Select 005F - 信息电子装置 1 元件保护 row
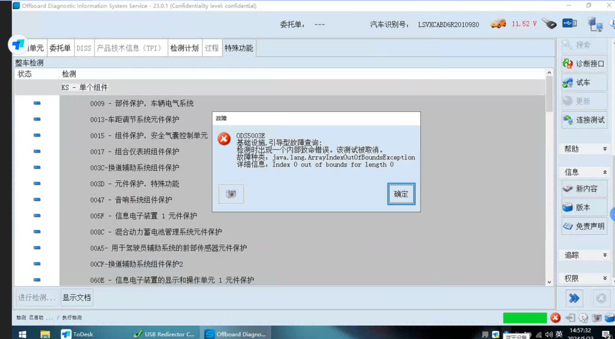The image size is (615, 339). pos(280,216)
